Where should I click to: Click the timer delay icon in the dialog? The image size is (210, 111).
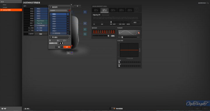(x=50, y=40)
